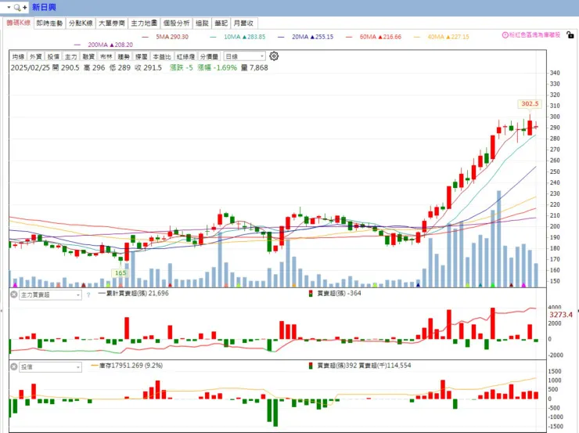Image resolution: width=579 pixels, height=433 pixels.
Task: Toggle the 趨勢 trend overlay
Action: 124,56
